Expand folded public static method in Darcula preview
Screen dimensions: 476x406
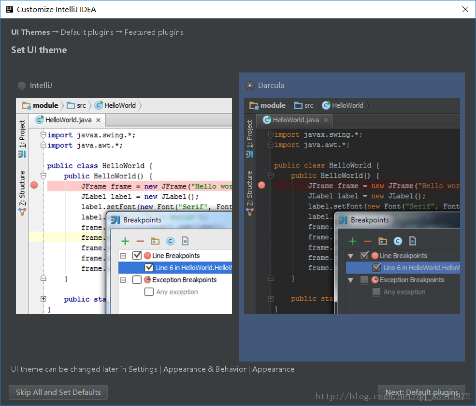[271, 299]
